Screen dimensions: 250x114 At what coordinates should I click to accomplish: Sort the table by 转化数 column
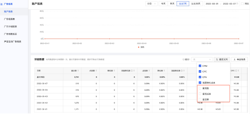(114, 71)
